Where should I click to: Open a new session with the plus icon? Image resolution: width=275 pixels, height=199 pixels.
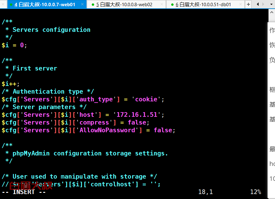pos(248,4)
